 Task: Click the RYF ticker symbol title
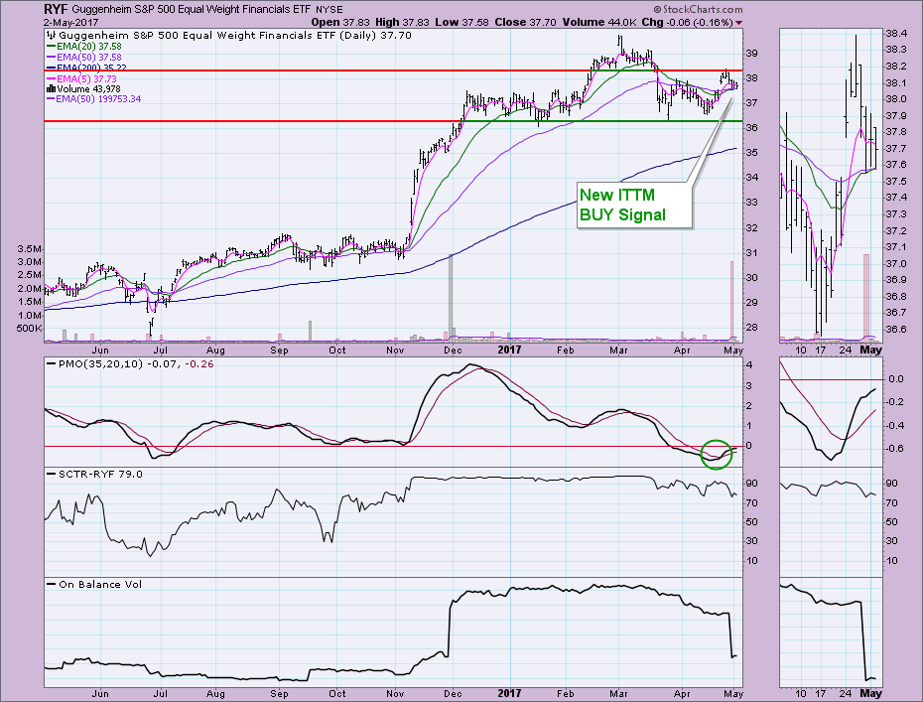pyautogui.click(x=56, y=9)
